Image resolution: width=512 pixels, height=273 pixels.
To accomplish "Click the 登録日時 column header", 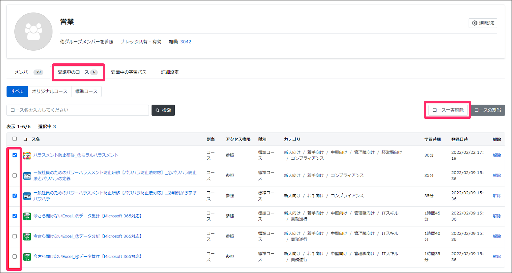I will (x=460, y=139).
